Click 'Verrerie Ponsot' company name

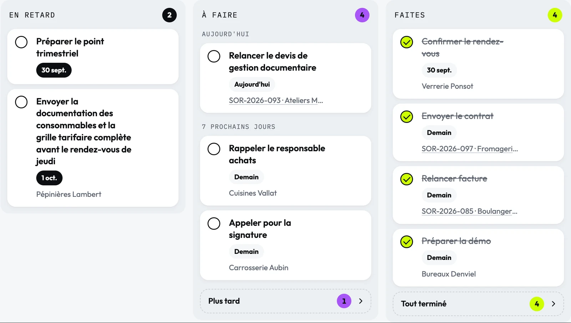point(447,86)
